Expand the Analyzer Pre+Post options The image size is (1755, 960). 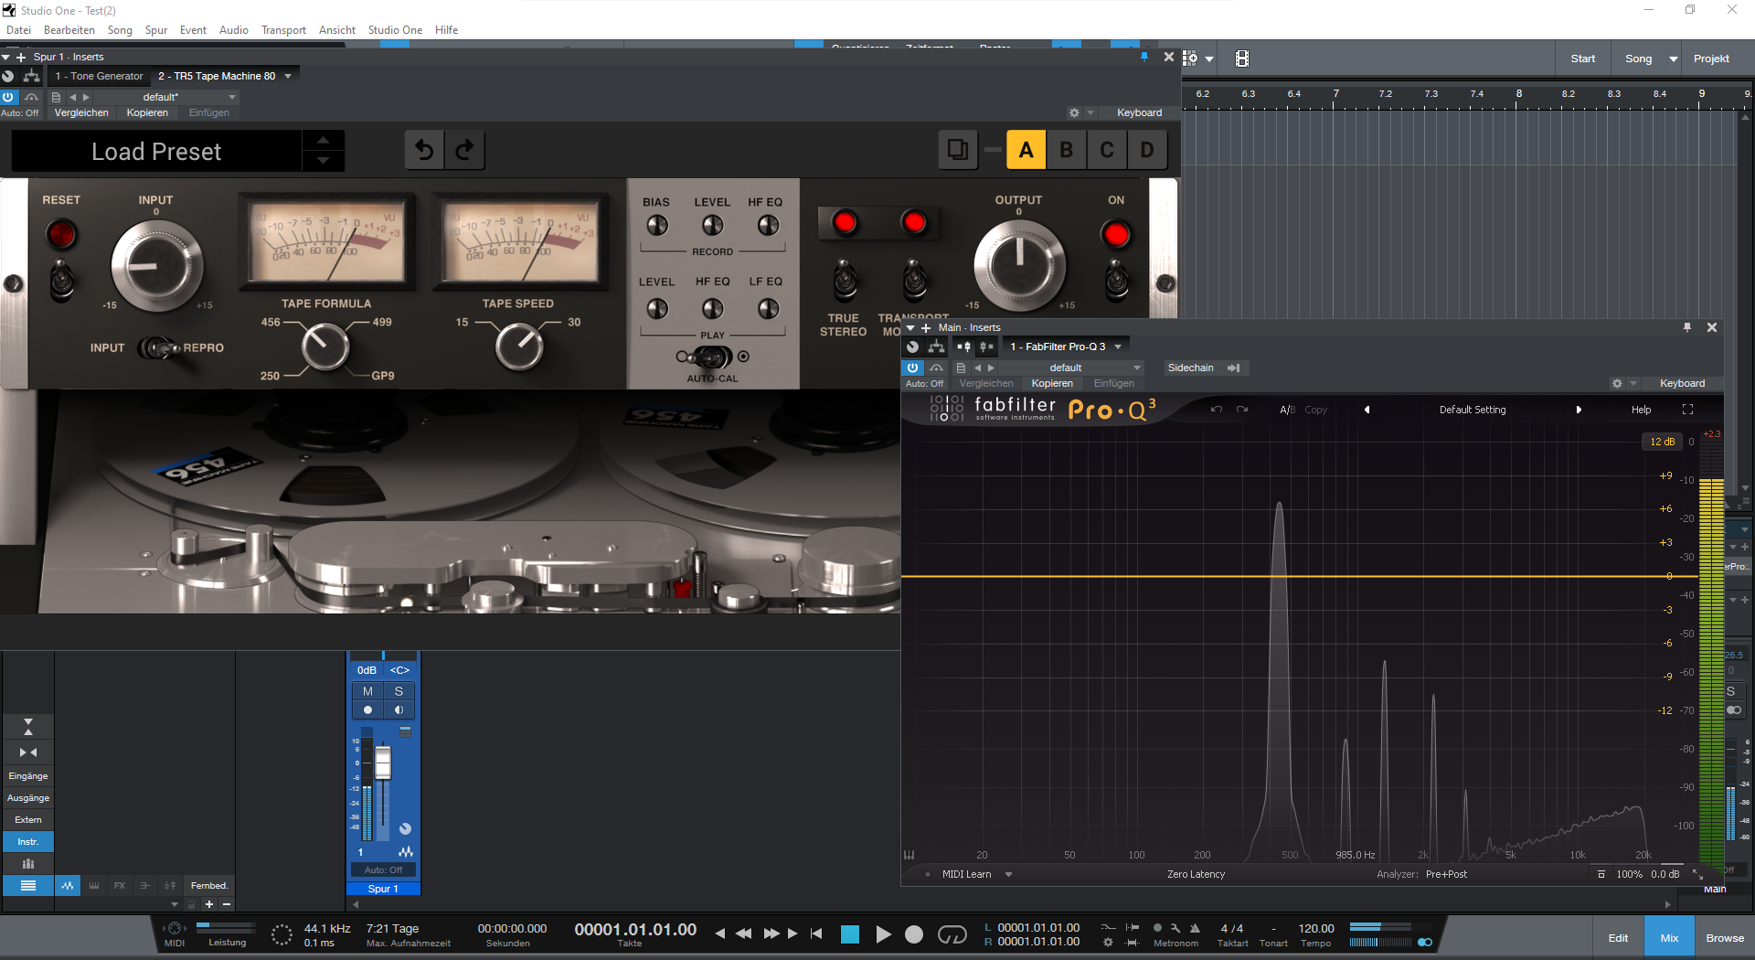tap(1445, 874)
